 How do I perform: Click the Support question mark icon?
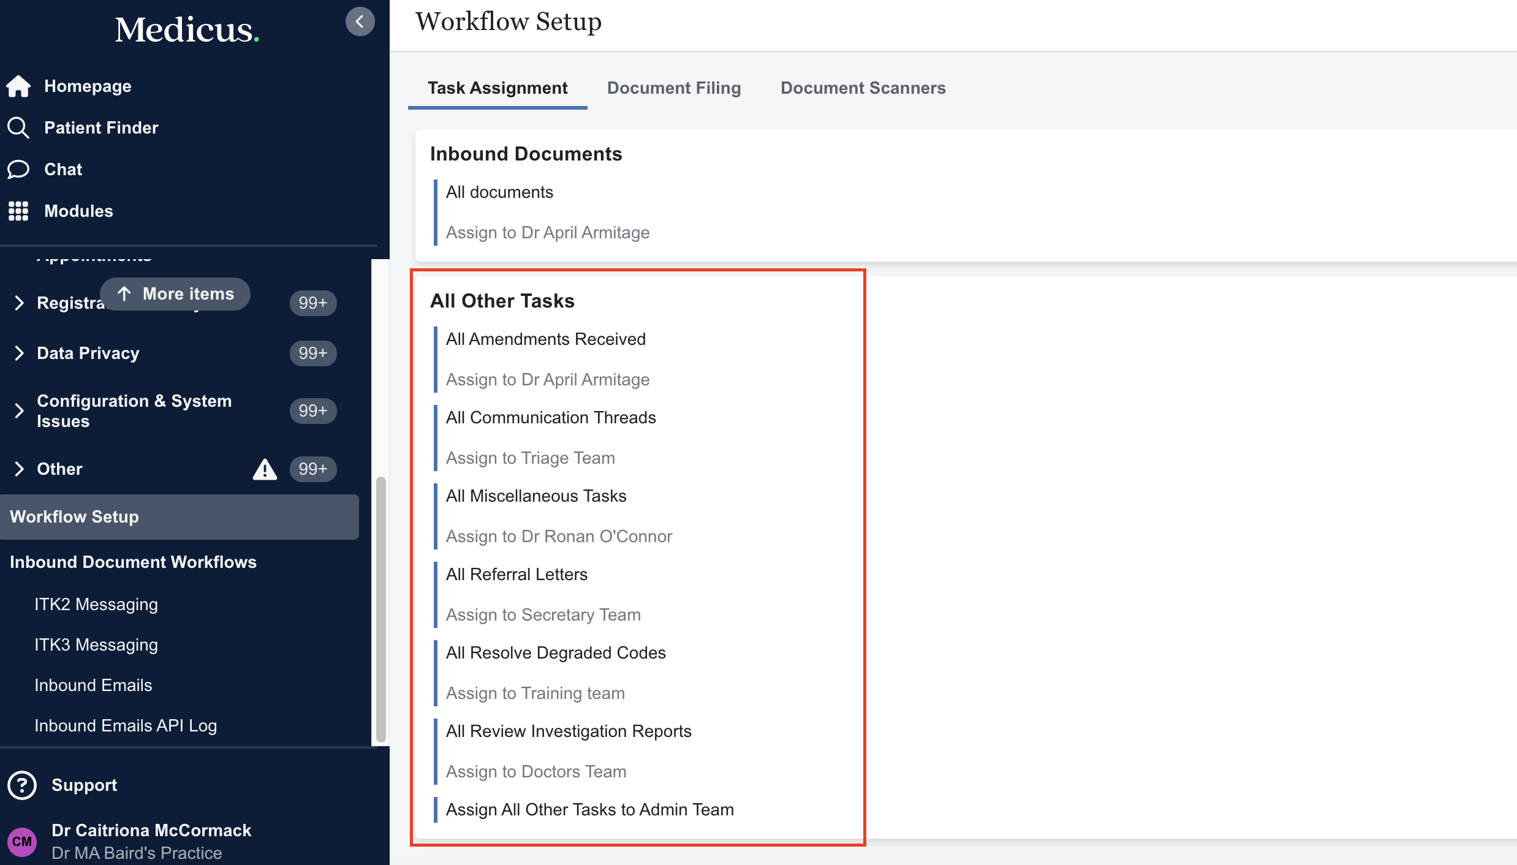click(23, 785)
